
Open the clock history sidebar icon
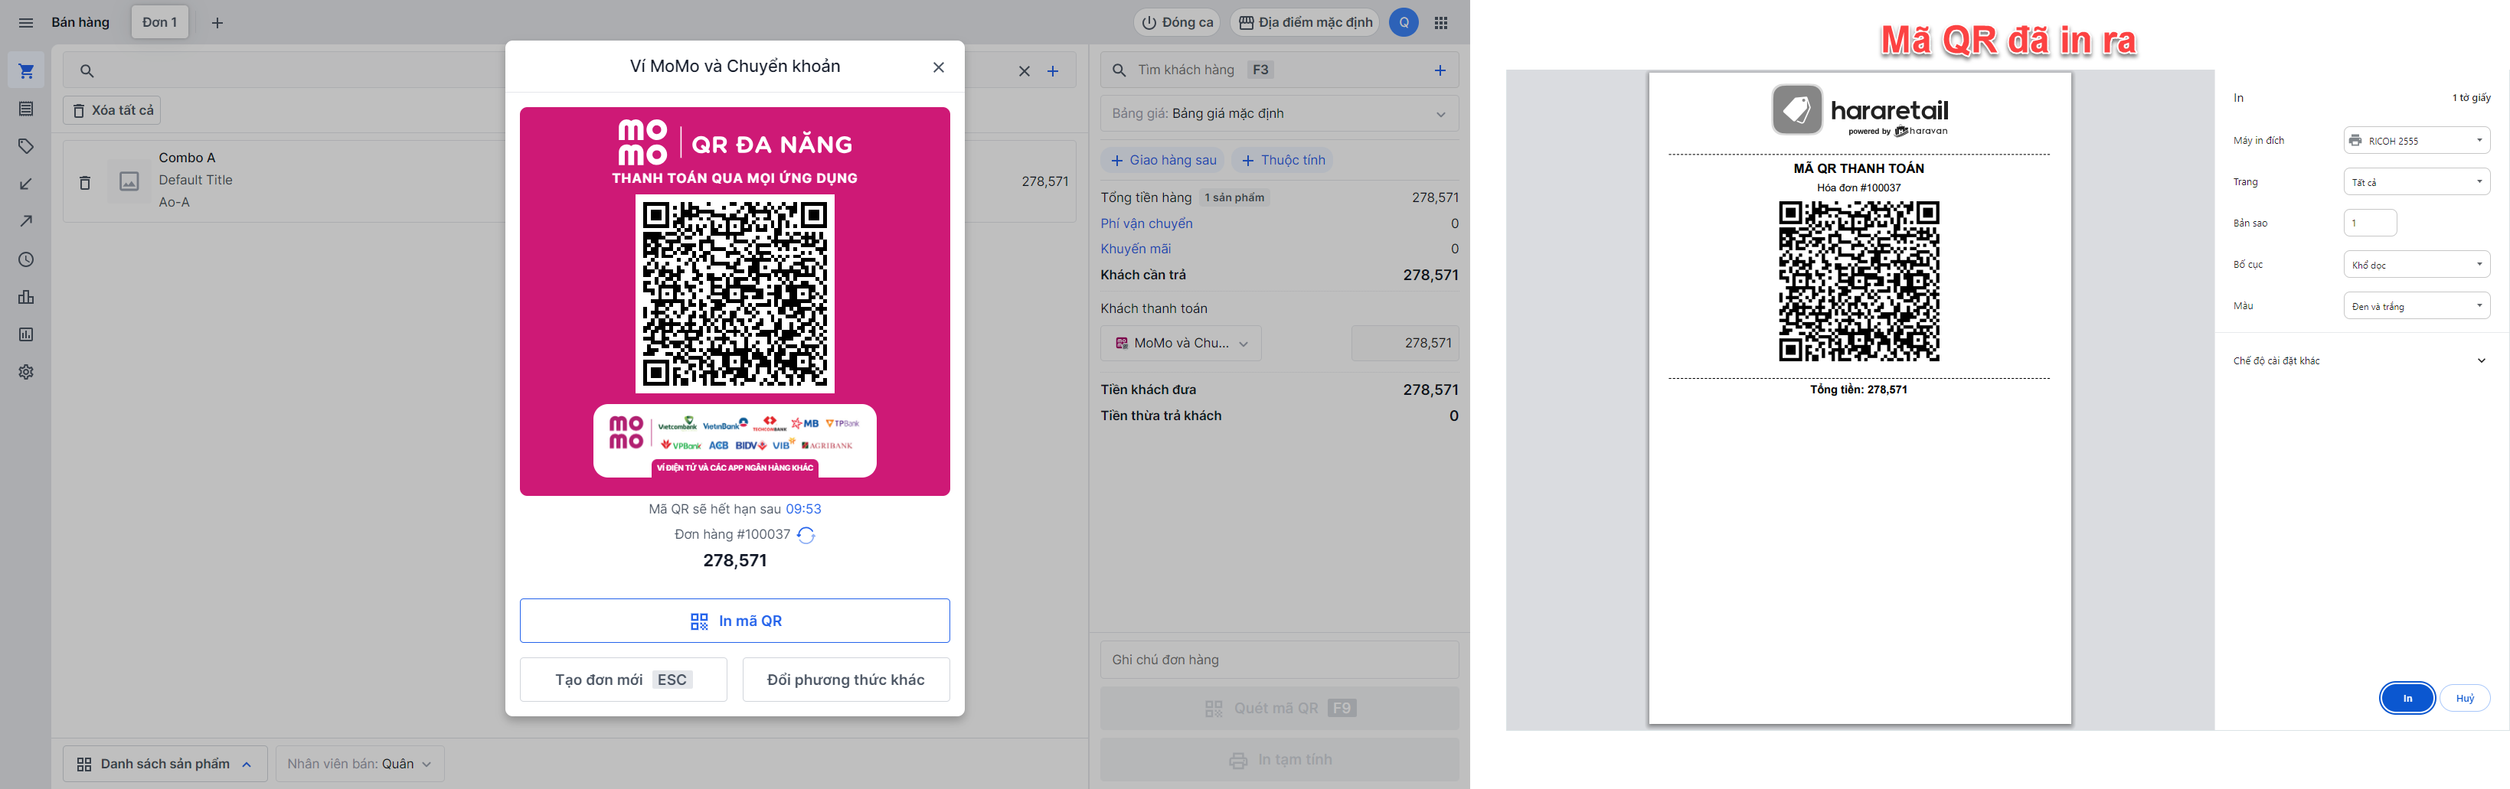26,259
